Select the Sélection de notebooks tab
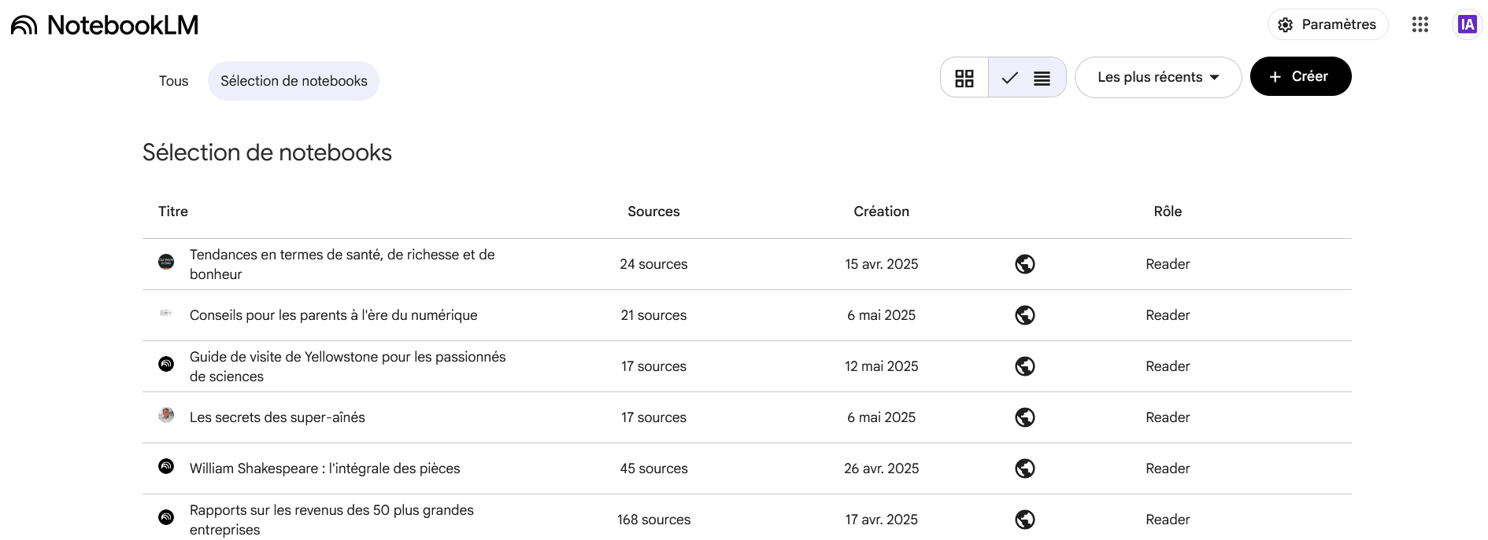 294,81
